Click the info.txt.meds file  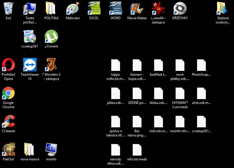coord(137,150)
